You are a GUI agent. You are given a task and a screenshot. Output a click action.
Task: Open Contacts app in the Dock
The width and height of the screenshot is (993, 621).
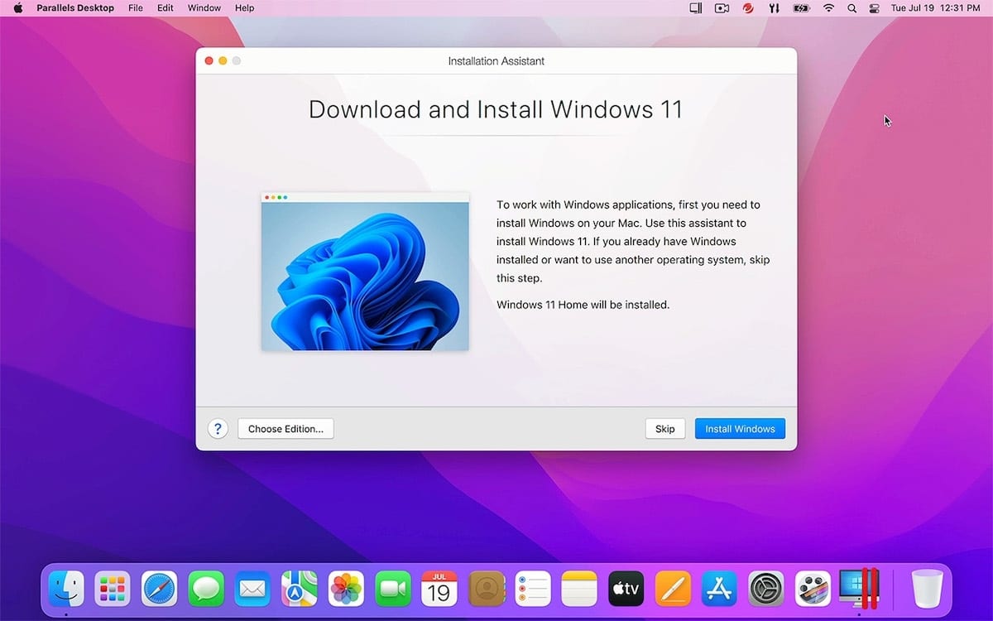click(x=487, y=589)
